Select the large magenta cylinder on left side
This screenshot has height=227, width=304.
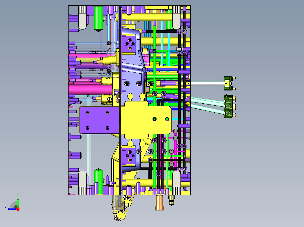[91, 88]
